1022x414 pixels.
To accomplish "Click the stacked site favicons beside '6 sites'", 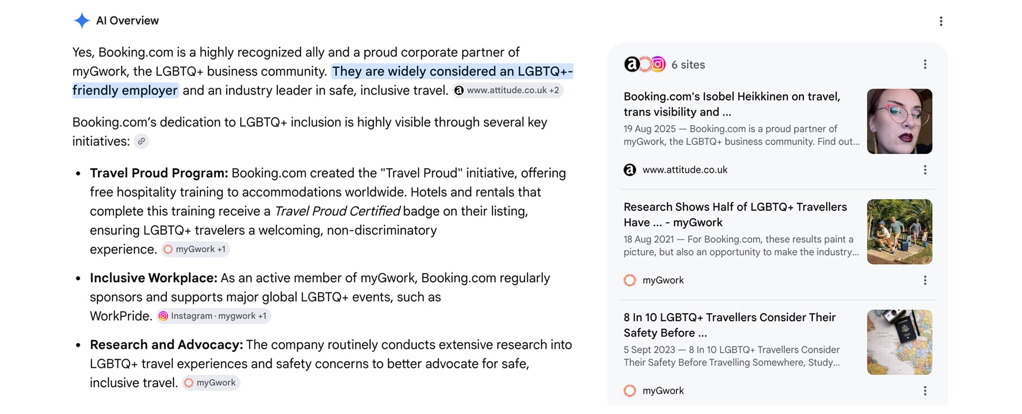I will (x=644, y=64).
